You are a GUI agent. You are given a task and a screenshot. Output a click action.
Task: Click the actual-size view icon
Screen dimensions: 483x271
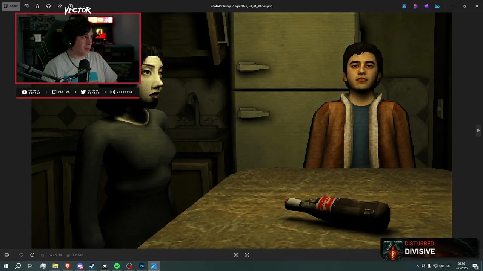coord(247,255)
